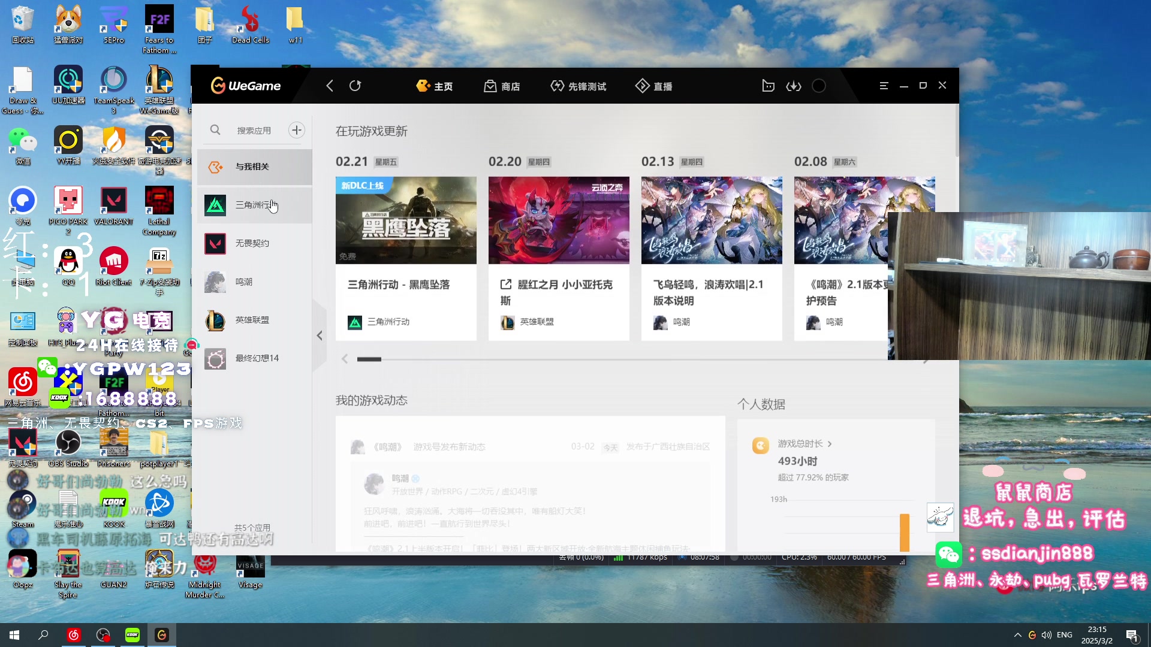Click the 英雄联盟 game tag under card
Viewport: 1151px width, 647px height.
point(528,322)
